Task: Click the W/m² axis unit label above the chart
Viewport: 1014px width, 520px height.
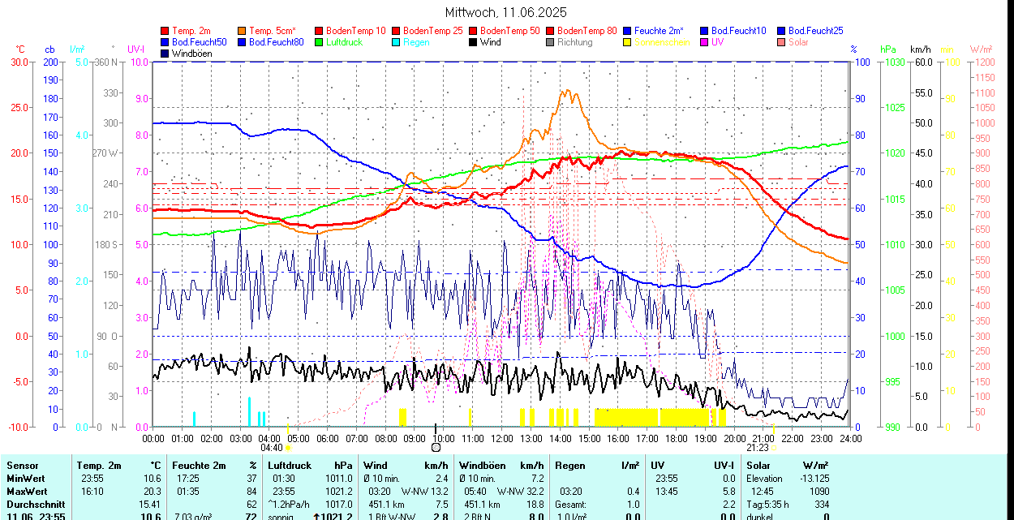Action: (982, 49)
